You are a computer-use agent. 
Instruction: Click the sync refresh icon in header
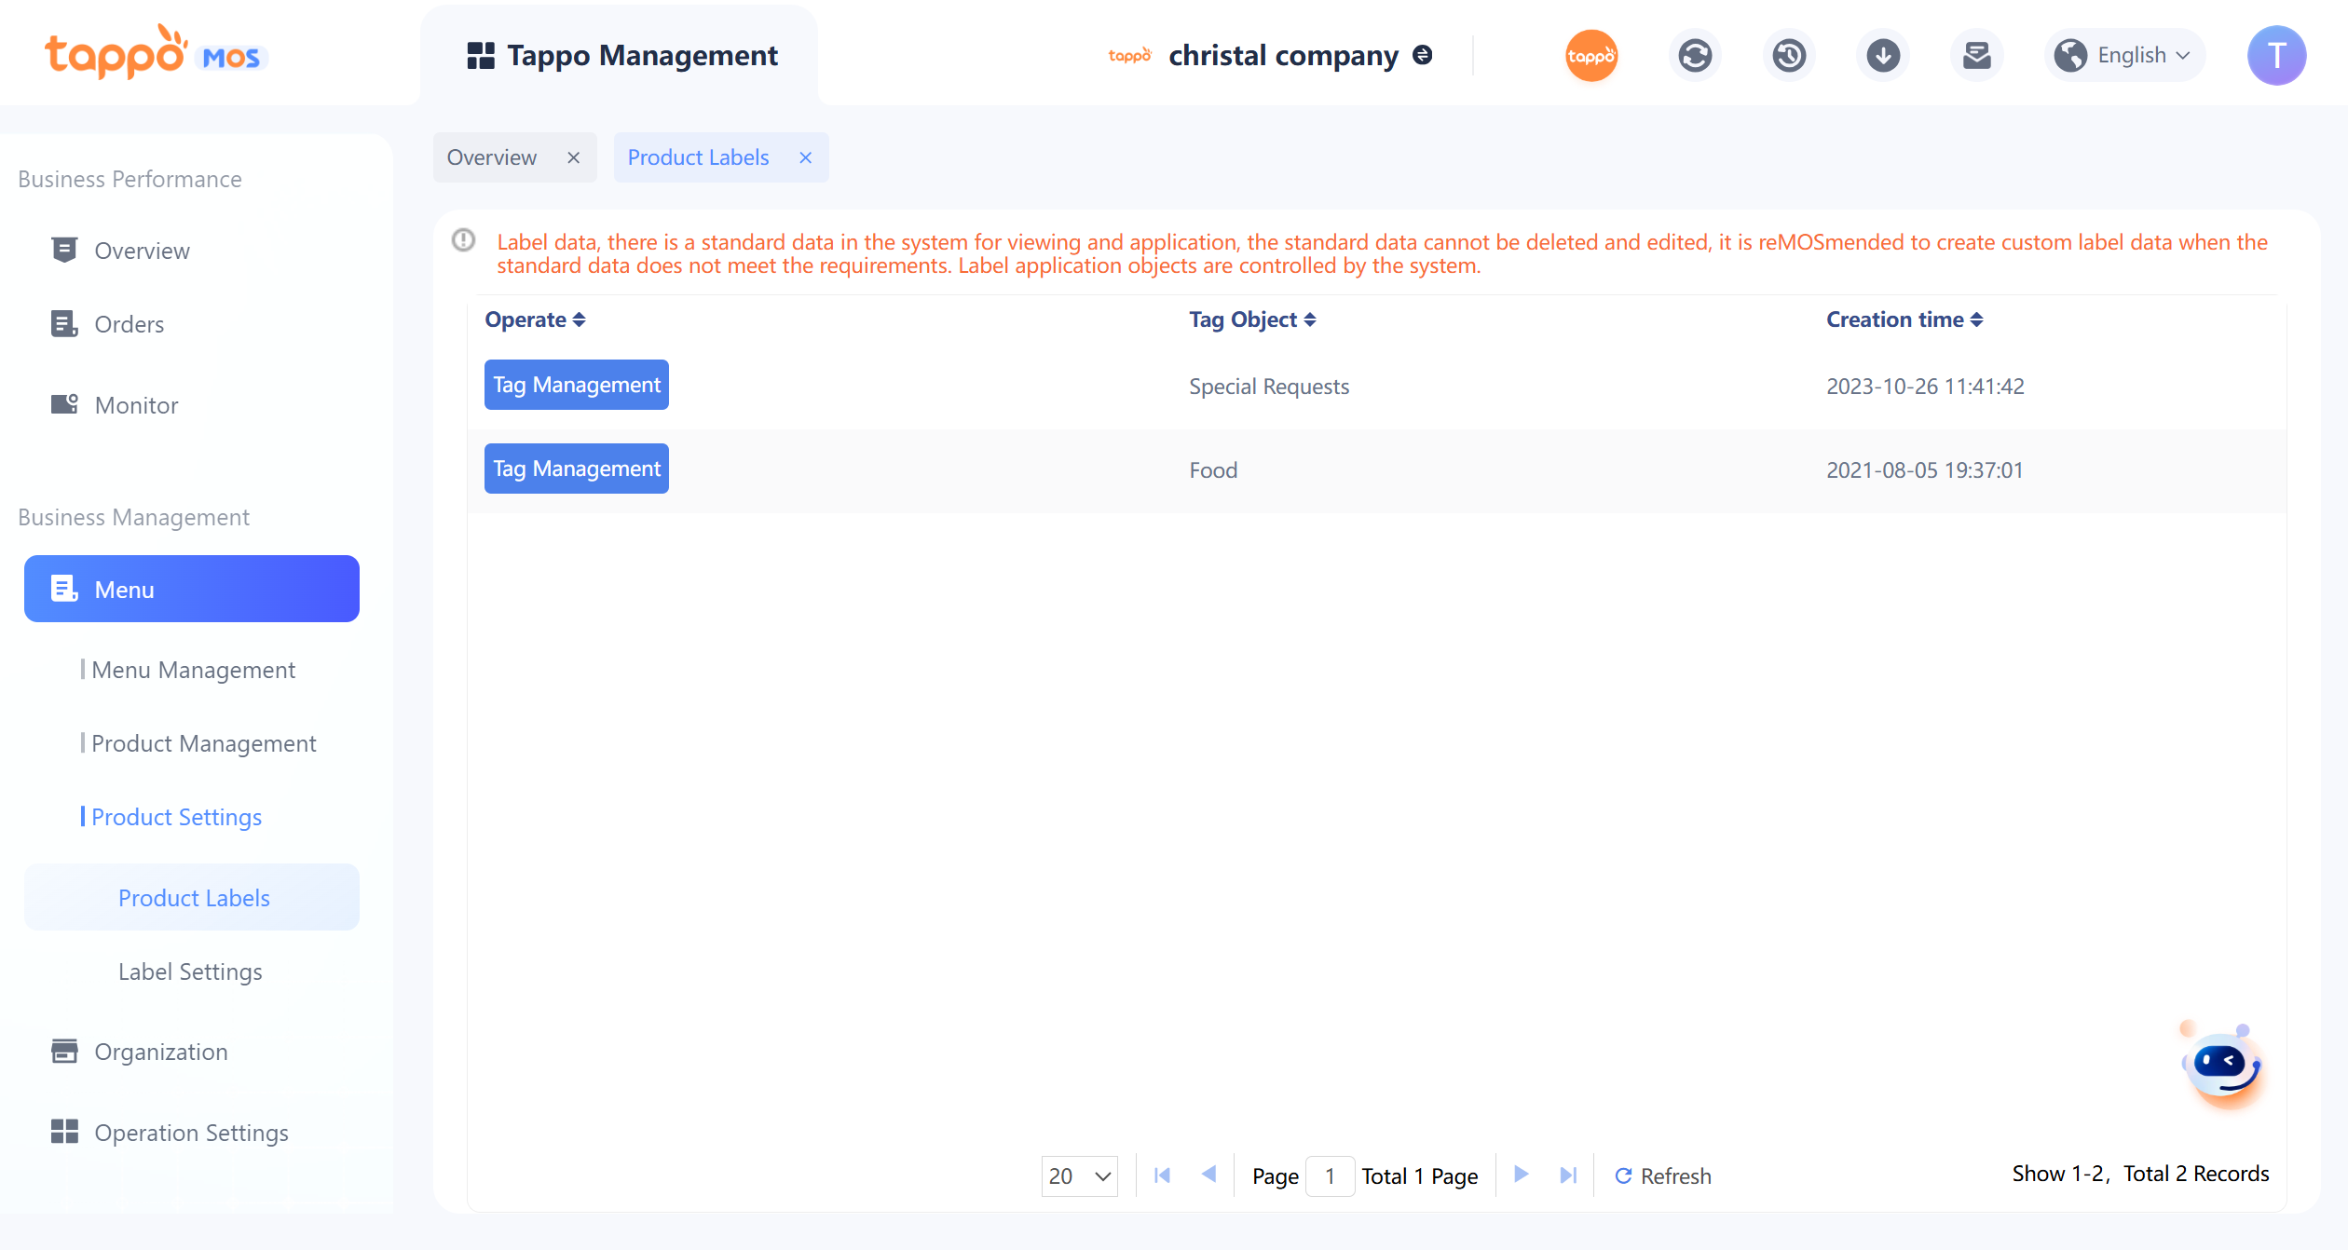click(x=1694, y=56)
